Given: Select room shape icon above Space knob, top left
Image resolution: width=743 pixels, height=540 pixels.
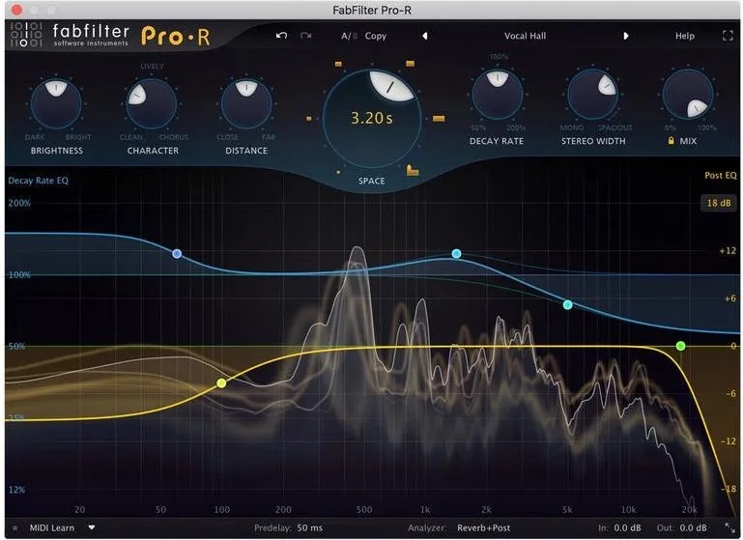Looking at the screenshot, I should tap(338, 64).
